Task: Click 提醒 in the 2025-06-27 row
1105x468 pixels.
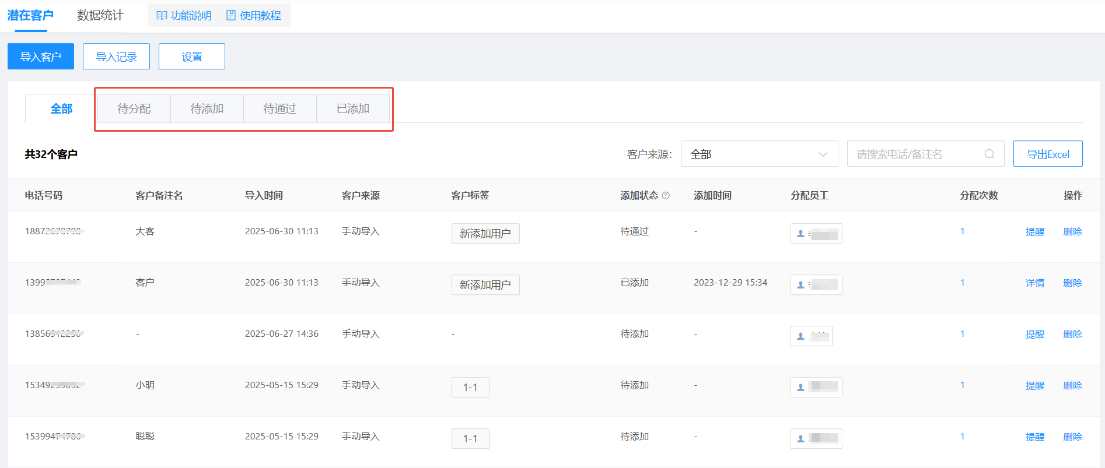Action: coord(1035,335)
